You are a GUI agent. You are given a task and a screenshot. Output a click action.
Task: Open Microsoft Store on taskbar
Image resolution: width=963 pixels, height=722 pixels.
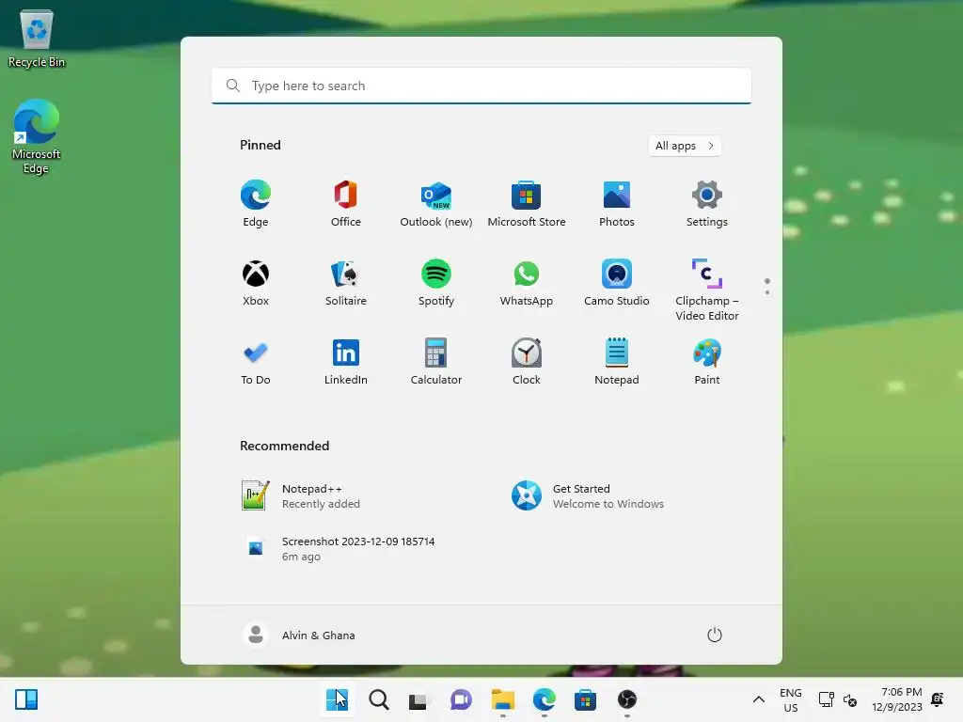pos(585,699)
